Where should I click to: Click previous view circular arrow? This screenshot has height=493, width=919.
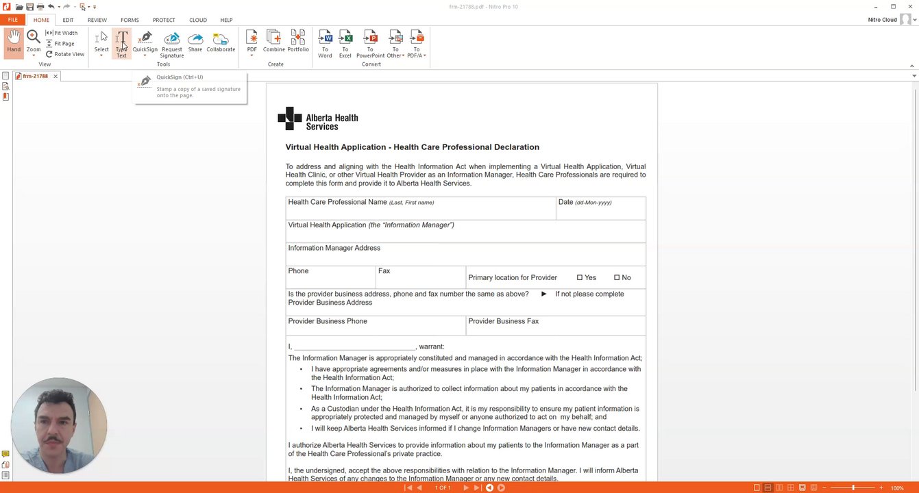489,488
